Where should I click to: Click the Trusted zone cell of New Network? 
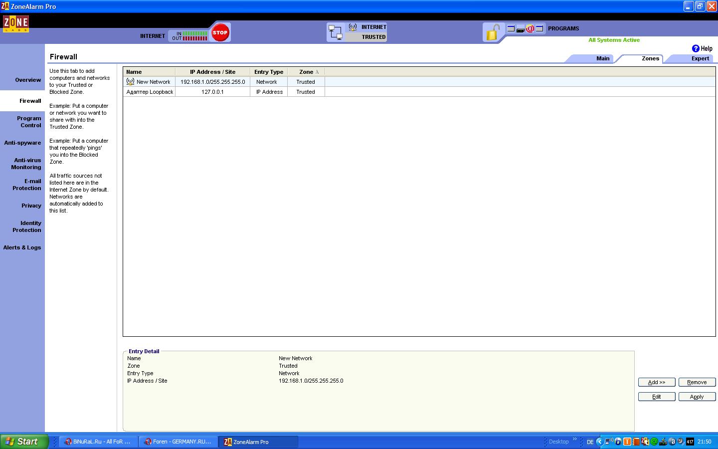306,82
